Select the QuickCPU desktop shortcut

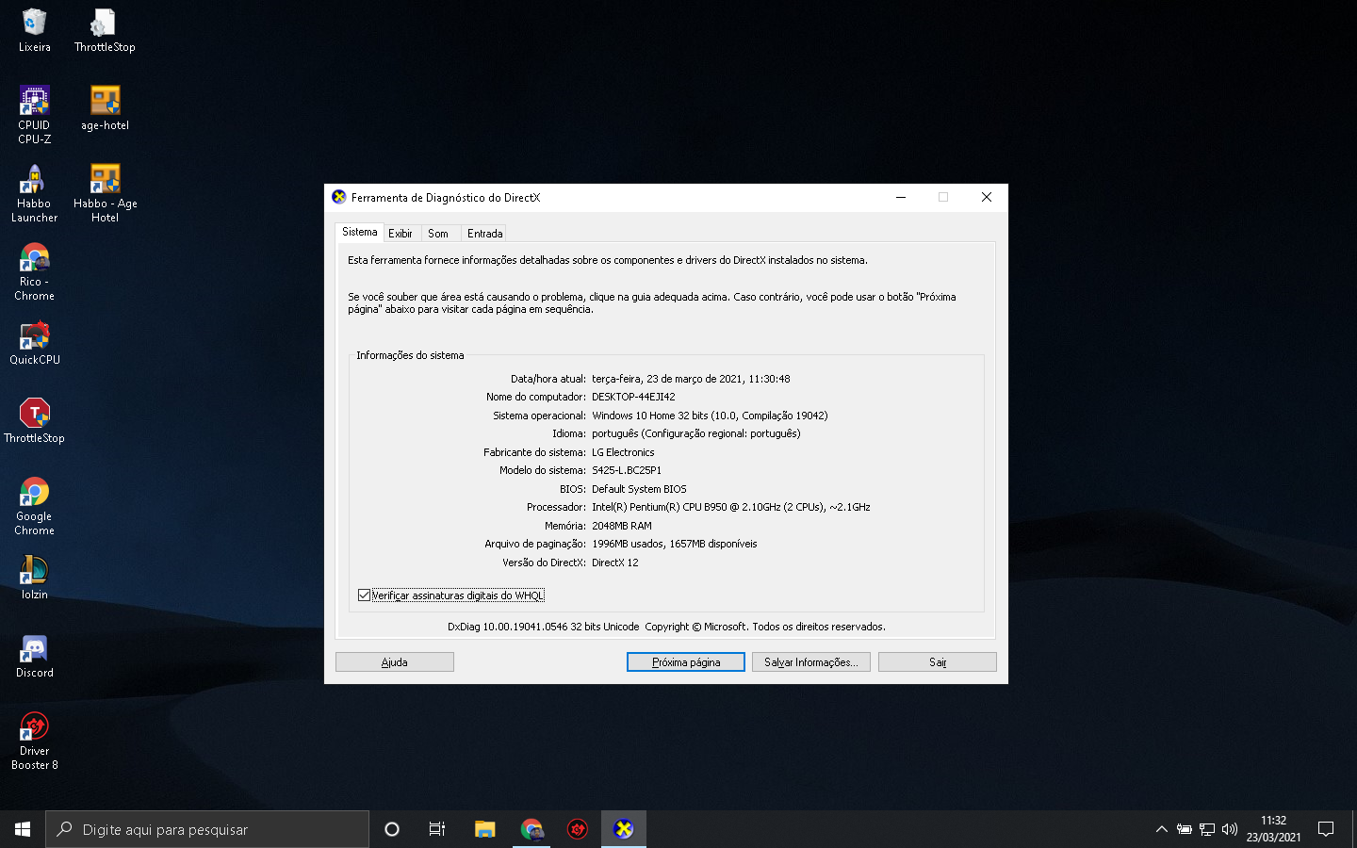[x=34, y=343]
